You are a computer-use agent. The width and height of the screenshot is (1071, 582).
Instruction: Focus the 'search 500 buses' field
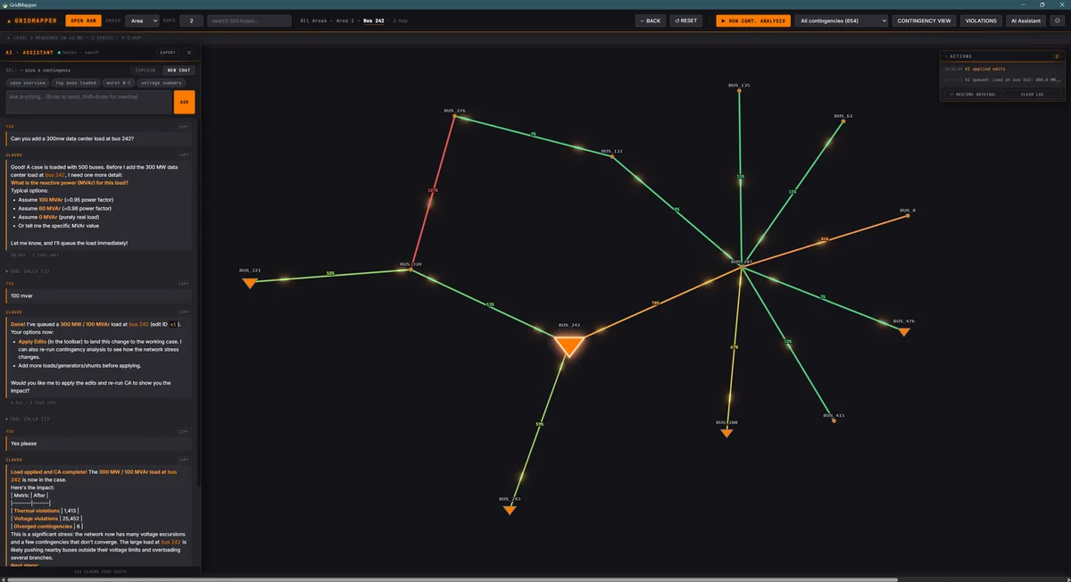pos(249,21)
